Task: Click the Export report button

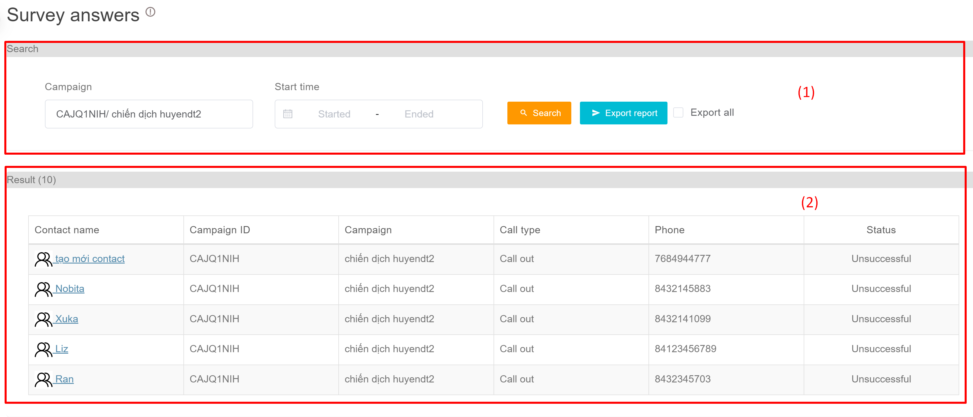Action: point(623,113)
